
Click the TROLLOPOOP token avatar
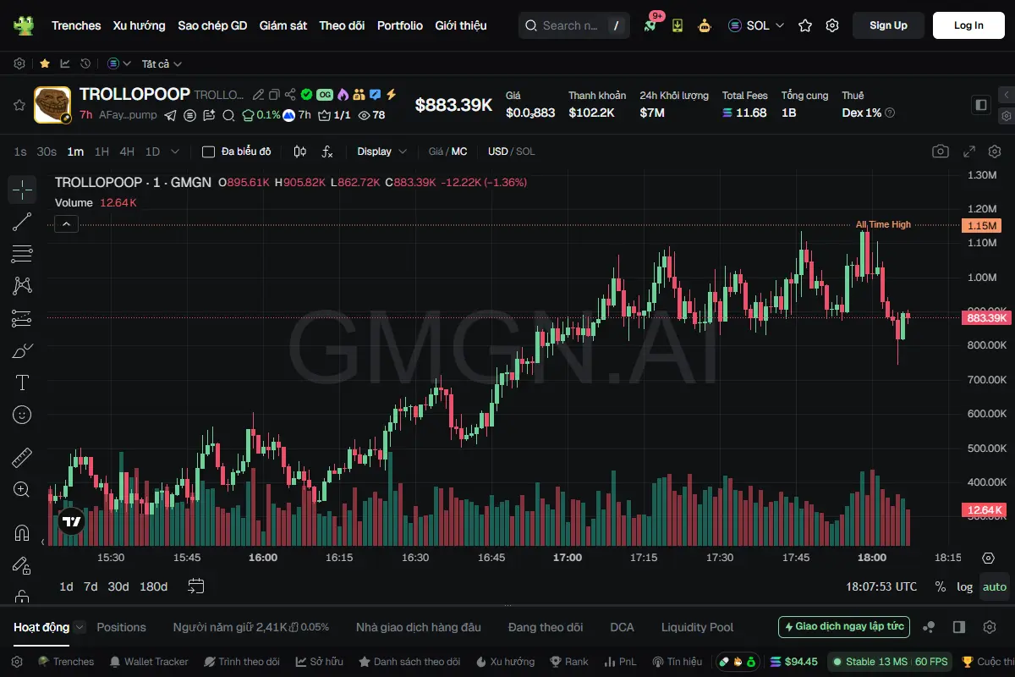(52, 105)
